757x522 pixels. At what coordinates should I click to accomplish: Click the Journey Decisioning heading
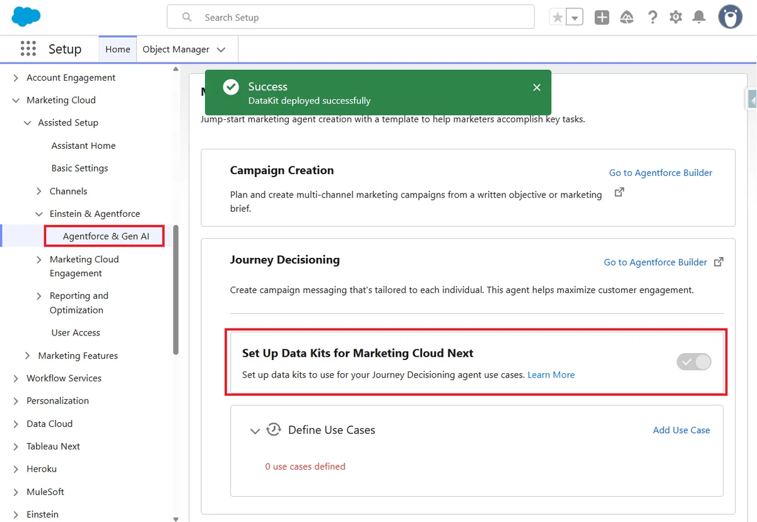285,260
